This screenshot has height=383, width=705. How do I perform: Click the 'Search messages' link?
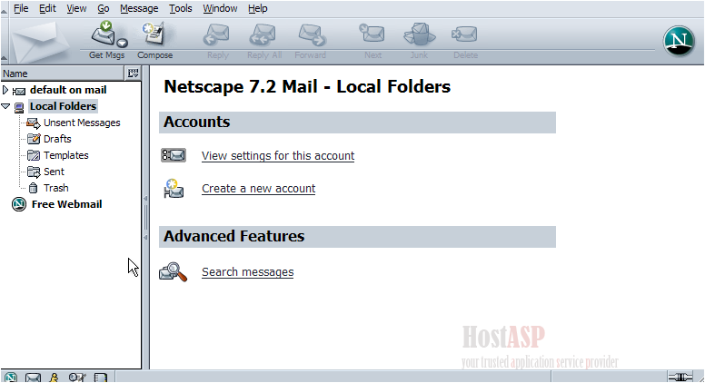[x=248, y=272]
